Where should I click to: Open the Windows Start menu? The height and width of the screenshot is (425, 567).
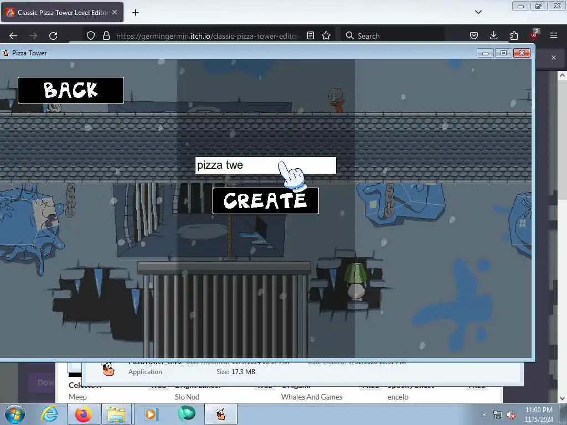(15, 414)
